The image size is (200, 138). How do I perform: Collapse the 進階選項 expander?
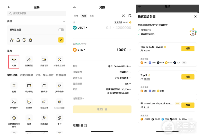click(x=78, y=98)
